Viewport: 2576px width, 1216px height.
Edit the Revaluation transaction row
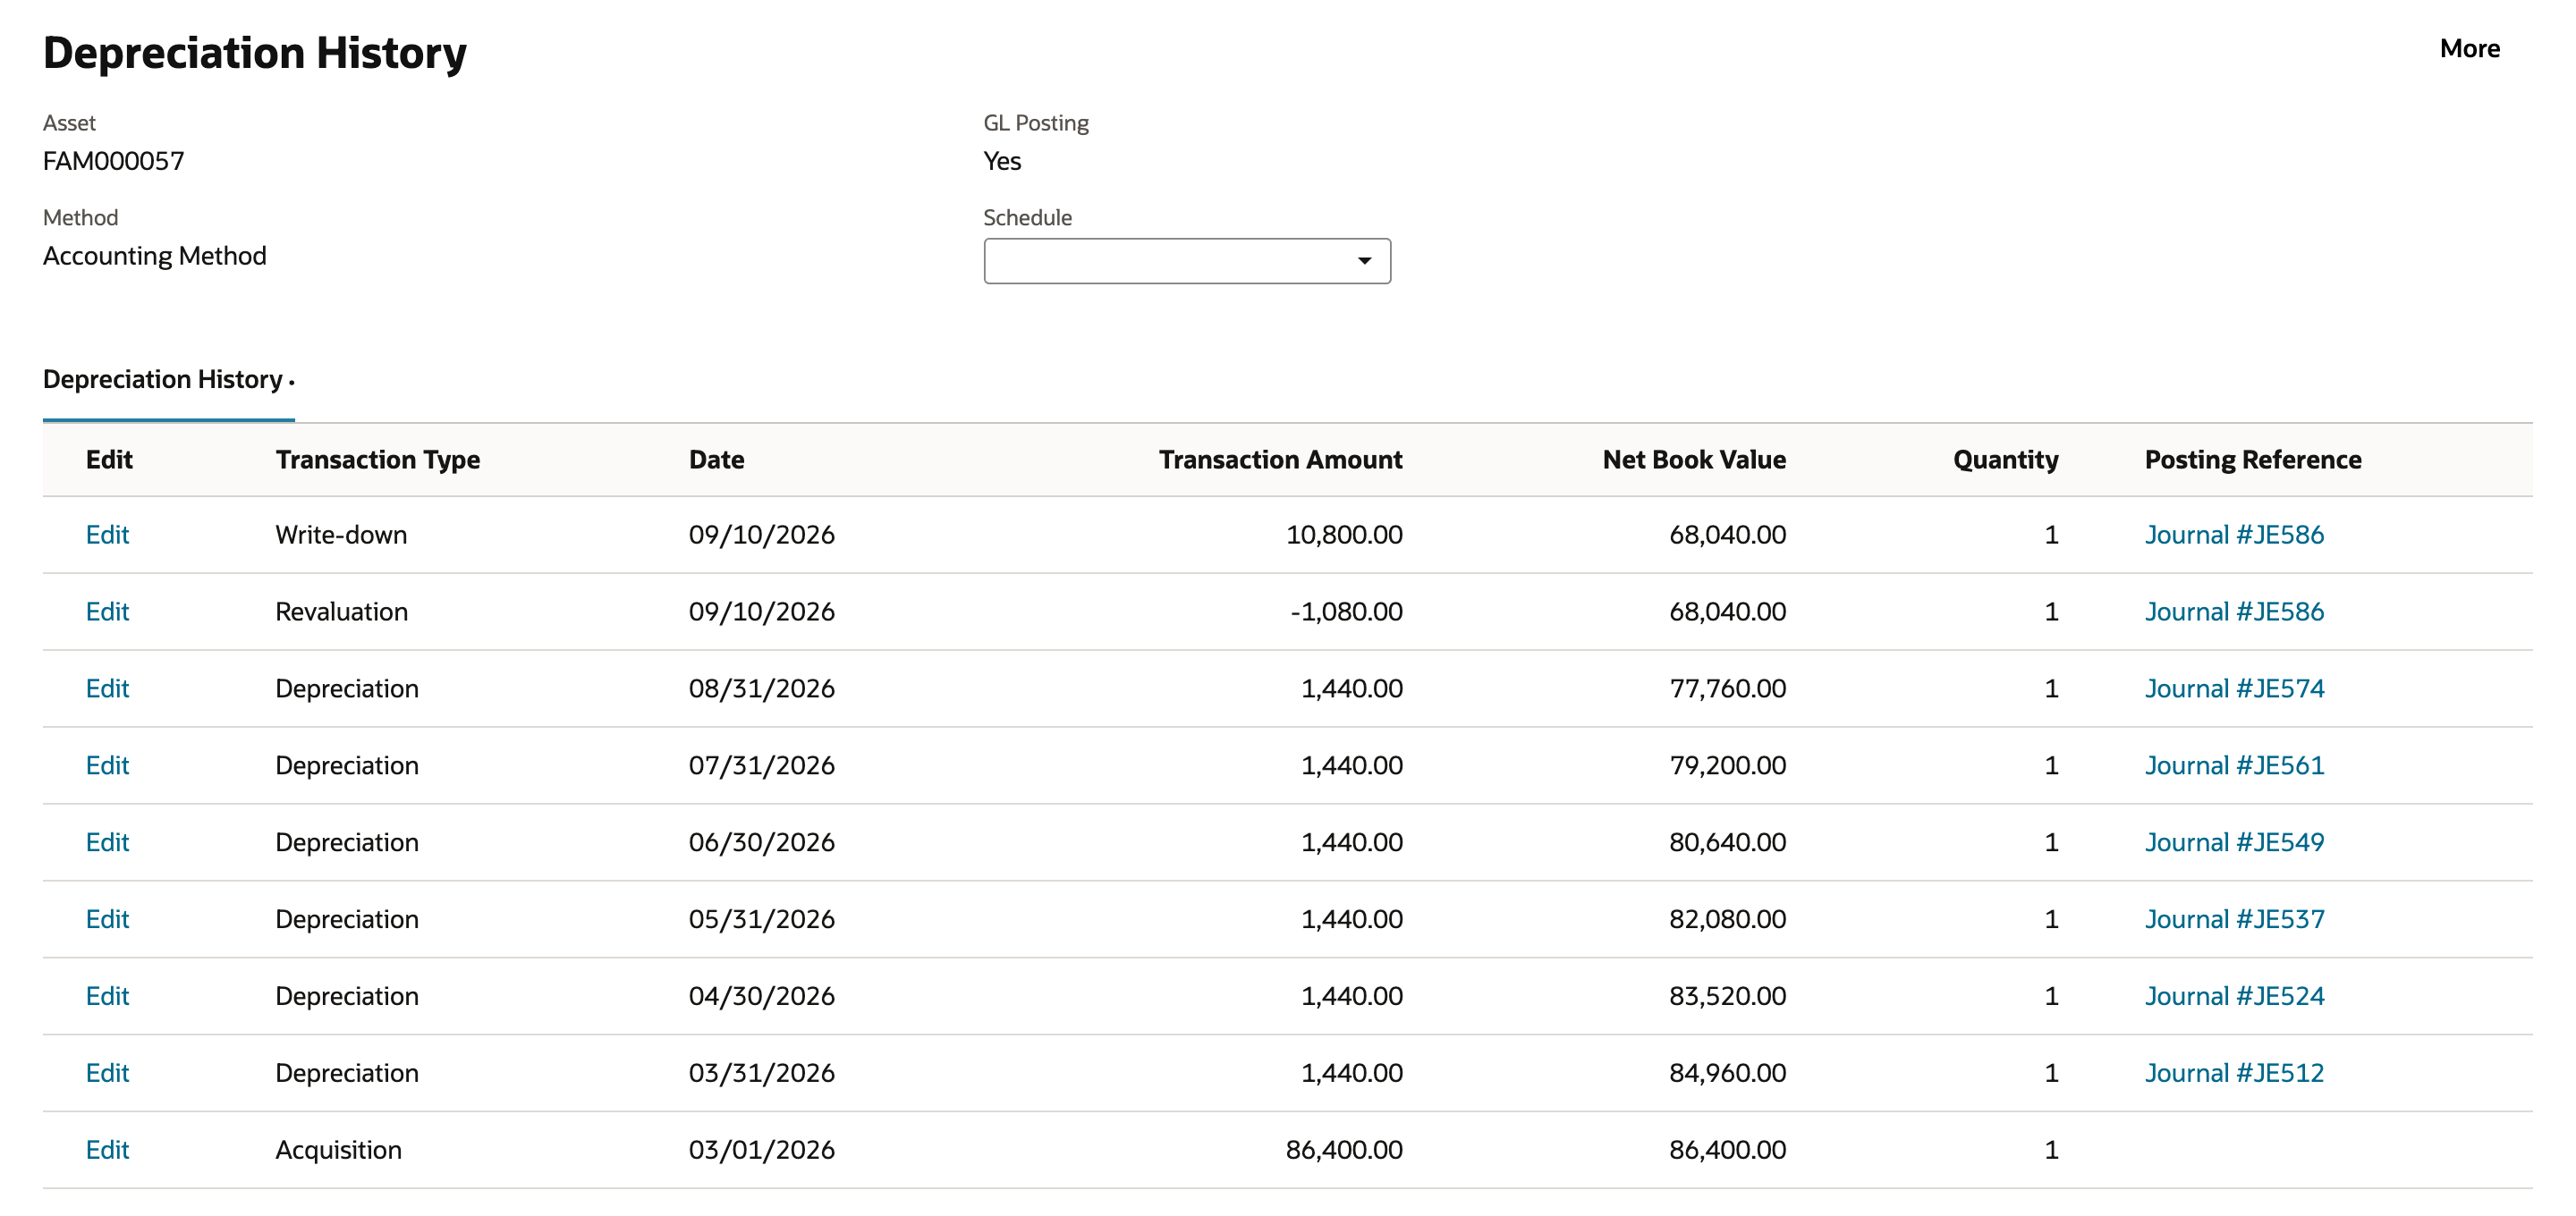click(107, 612)
